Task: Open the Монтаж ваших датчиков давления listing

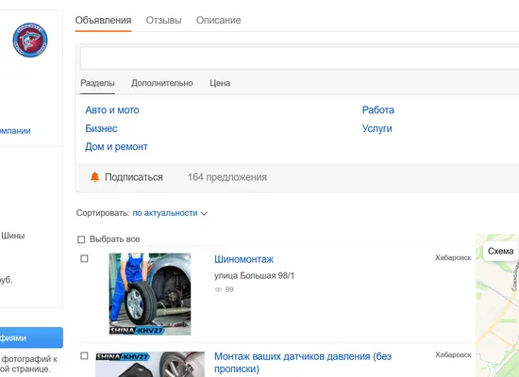Action: [303, 363]
